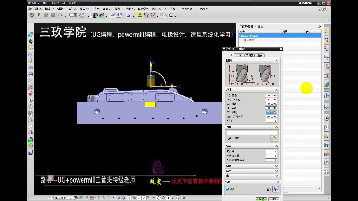Screen dimensions: 358x201
Task: Expand the 偏置 (Offset) section
Action: (x=276, y=166)
